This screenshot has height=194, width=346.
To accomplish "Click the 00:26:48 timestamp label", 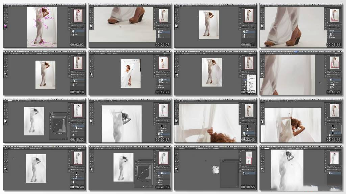I will tap(77, 187).
